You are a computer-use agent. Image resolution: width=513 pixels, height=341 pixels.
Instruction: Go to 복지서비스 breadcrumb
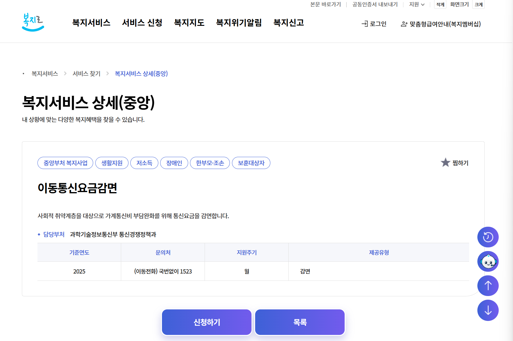click(45, 74)
